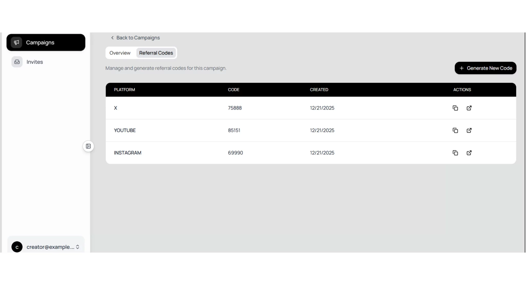Expand the creator@example account switcher
This screenshot has width=526, height=296.
click(x=77, y=247)
